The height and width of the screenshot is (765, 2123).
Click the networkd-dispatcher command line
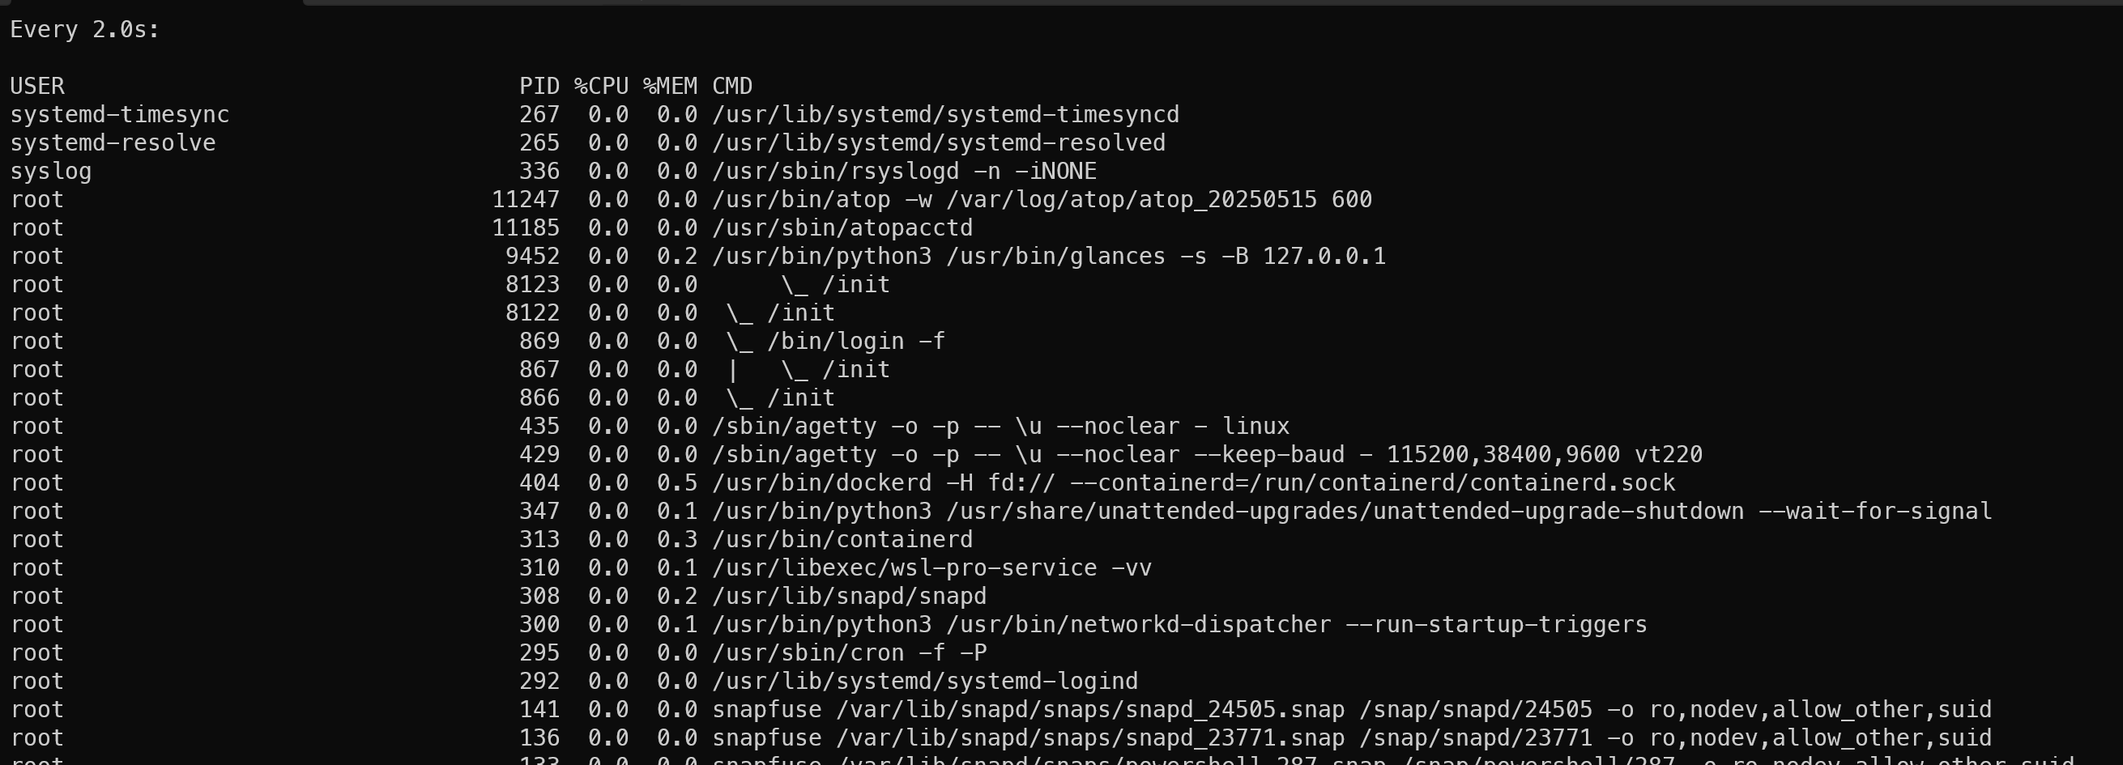click(1179, 625)
